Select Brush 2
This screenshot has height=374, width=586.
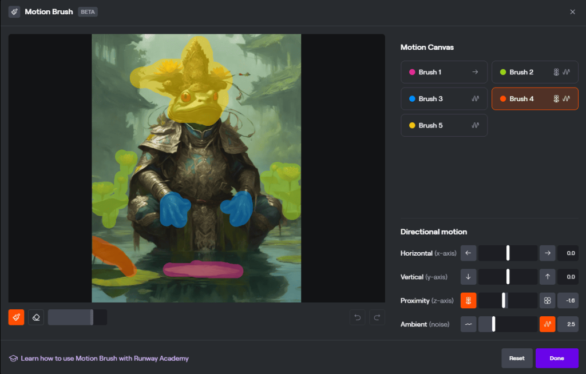[535, 72]
